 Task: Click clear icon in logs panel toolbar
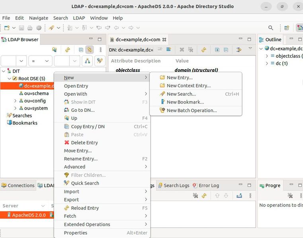click(x=195, y=196)
